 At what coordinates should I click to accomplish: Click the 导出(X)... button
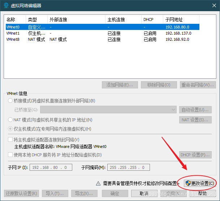click(x=84, y=193)
